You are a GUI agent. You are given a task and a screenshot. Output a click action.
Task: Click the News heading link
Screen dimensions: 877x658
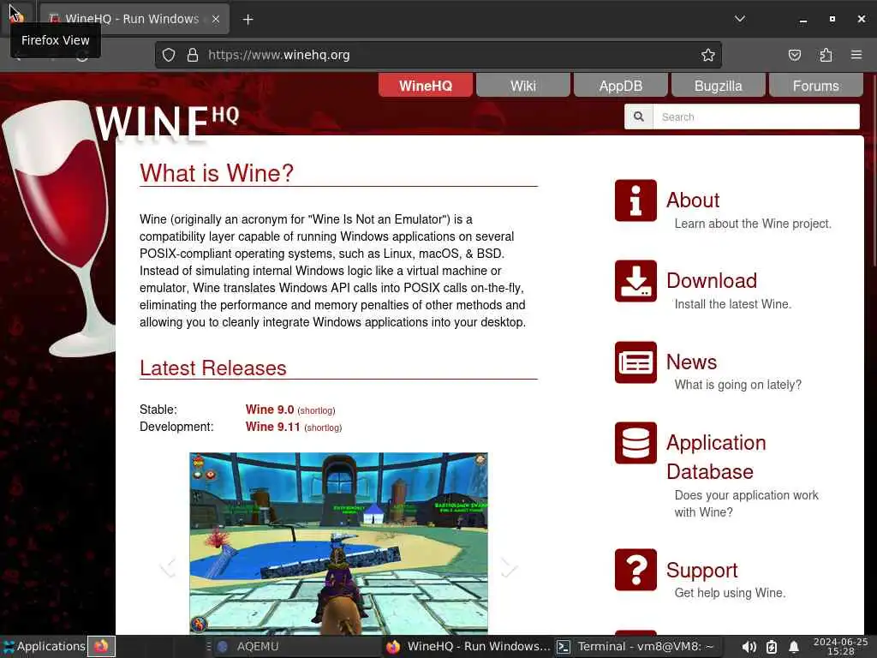[692, 362]
